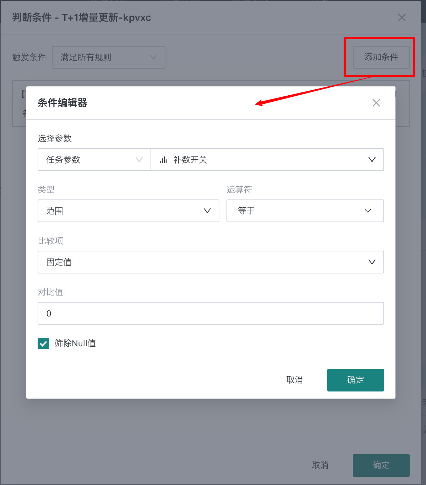
Task: Toggle the 筛除Null值 checkbox
Action: 43,343
